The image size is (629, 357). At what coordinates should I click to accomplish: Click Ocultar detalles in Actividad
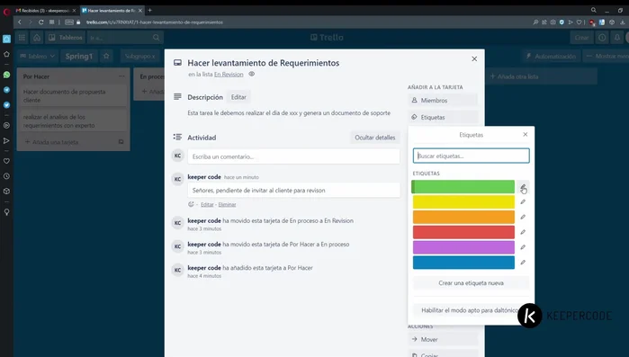[374, 138]
